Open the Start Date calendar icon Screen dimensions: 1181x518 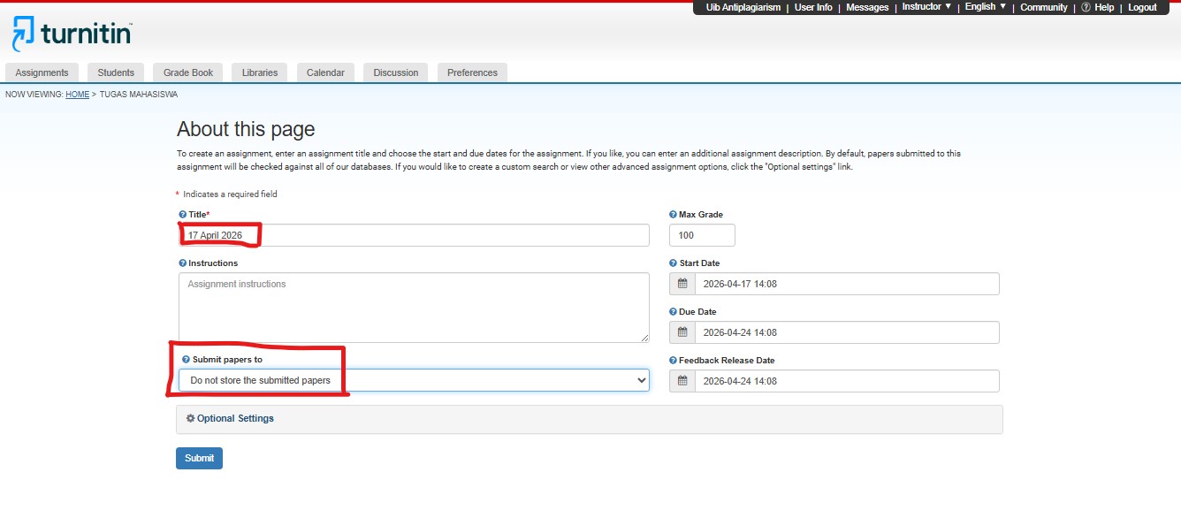(682, 284)
